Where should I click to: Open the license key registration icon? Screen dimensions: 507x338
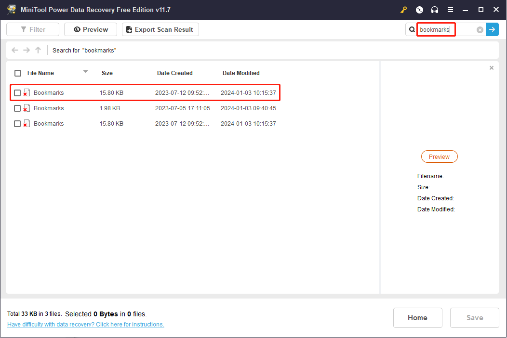403,10
